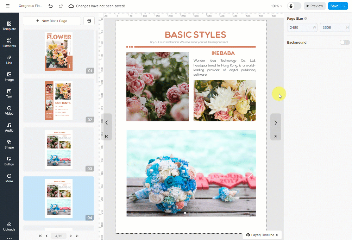Image resolution: width=352 pixels, height=240 pixels.
Task: Jump to the last page from canvas right control
Action: [276, 136]
